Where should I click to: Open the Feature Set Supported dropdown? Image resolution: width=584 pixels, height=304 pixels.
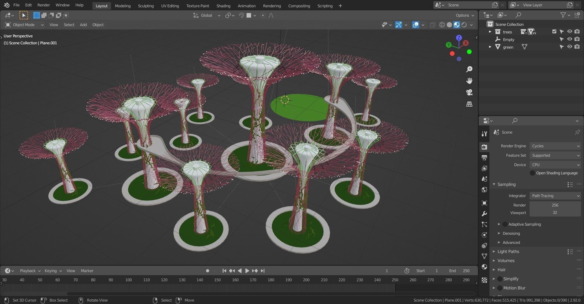coord(555,155)
